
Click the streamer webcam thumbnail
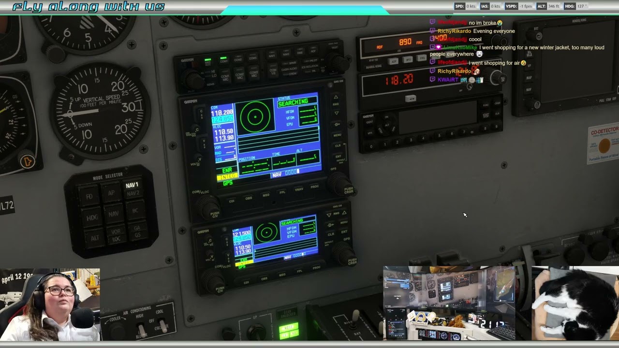coord(50,305)
